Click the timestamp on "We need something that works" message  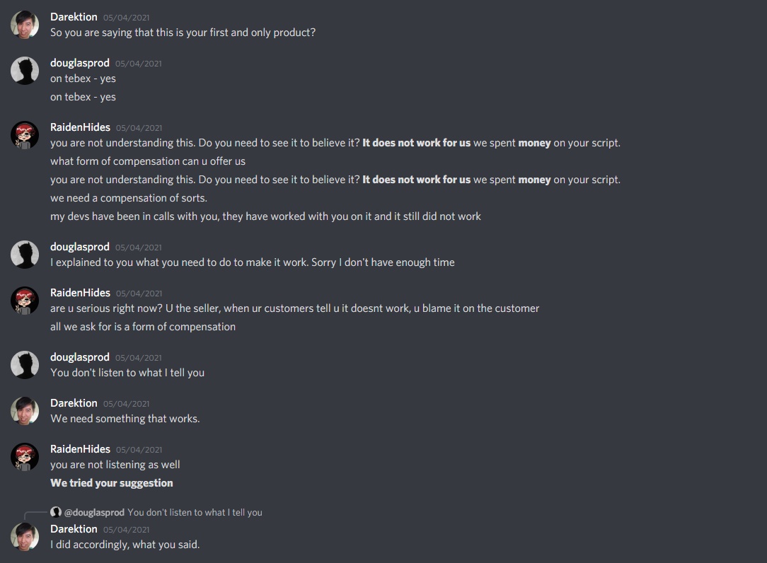(126, 404)
